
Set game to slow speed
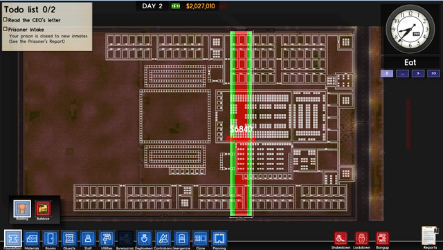point(402,74)
